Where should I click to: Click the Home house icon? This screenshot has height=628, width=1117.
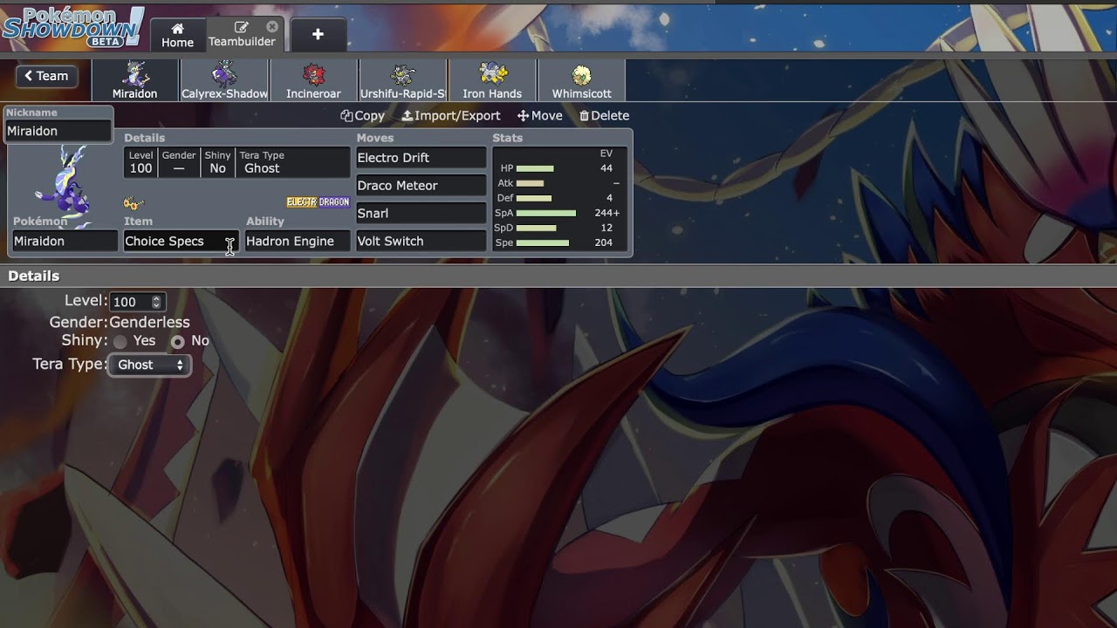(x=177, y=28)
